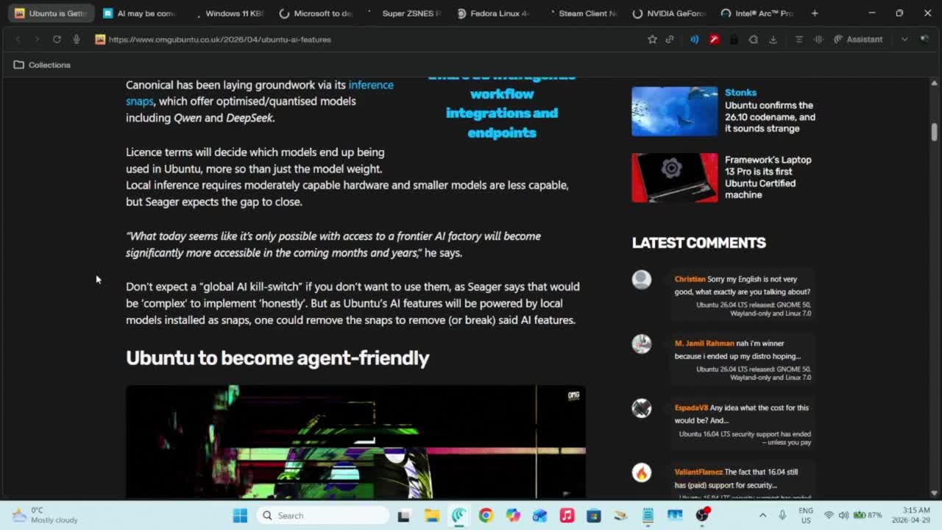Click the page vertical scrollbar thumb
This screenshot has width=942, height=530.
[934, 132]
